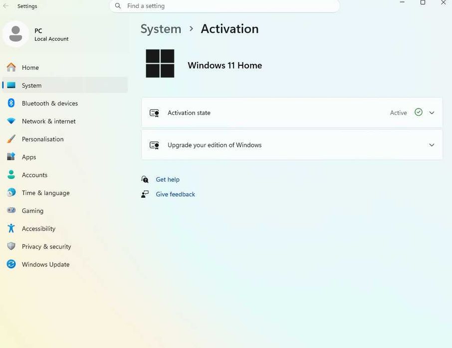The image size is (452, 348).
Task: Click the Time & language globe icon
Action: click(x=11, y=192)
